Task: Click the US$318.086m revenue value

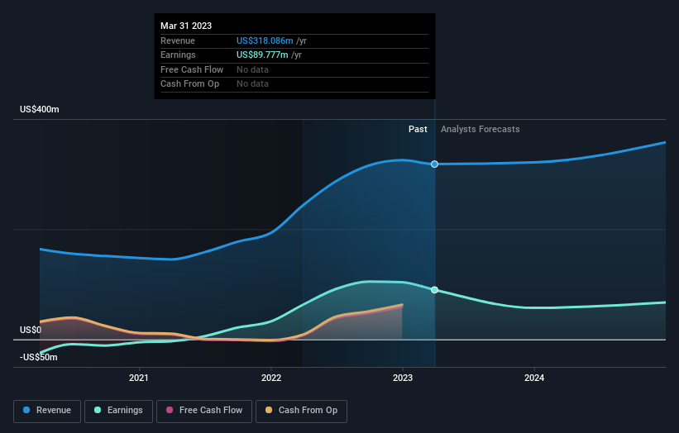Action: (x=265, y=40)
